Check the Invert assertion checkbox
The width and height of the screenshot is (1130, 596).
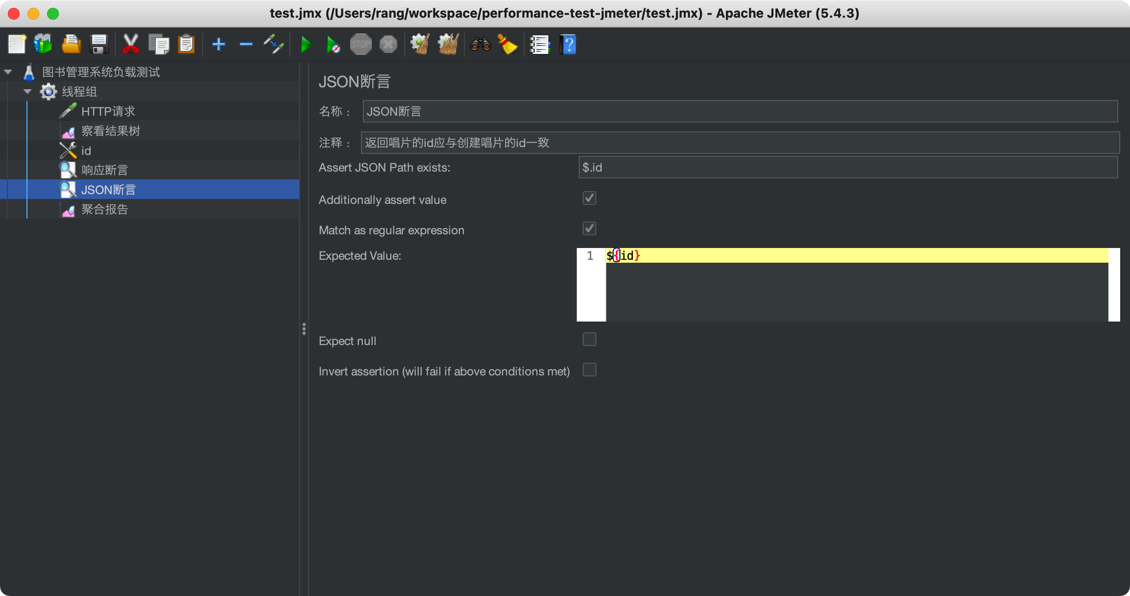[x=589, y=370]
